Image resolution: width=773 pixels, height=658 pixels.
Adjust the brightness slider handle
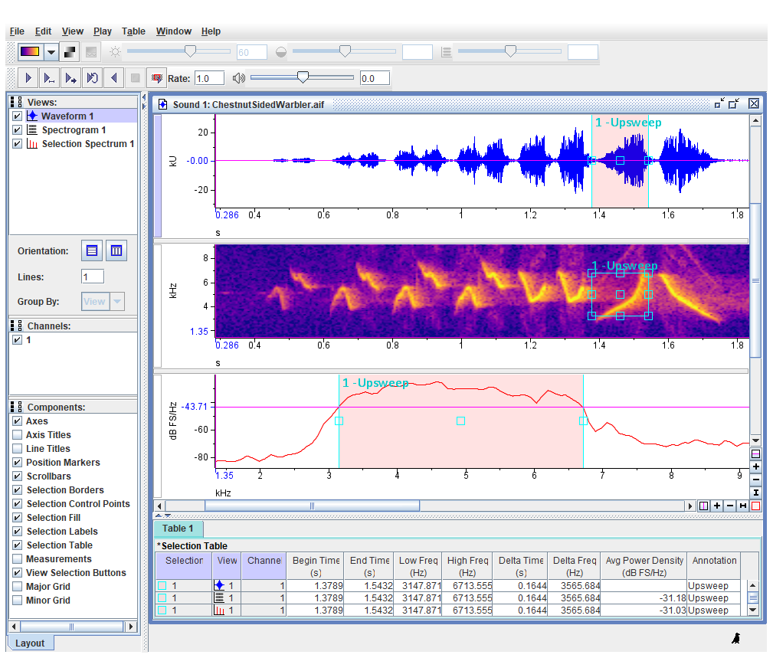pos(190,51)
